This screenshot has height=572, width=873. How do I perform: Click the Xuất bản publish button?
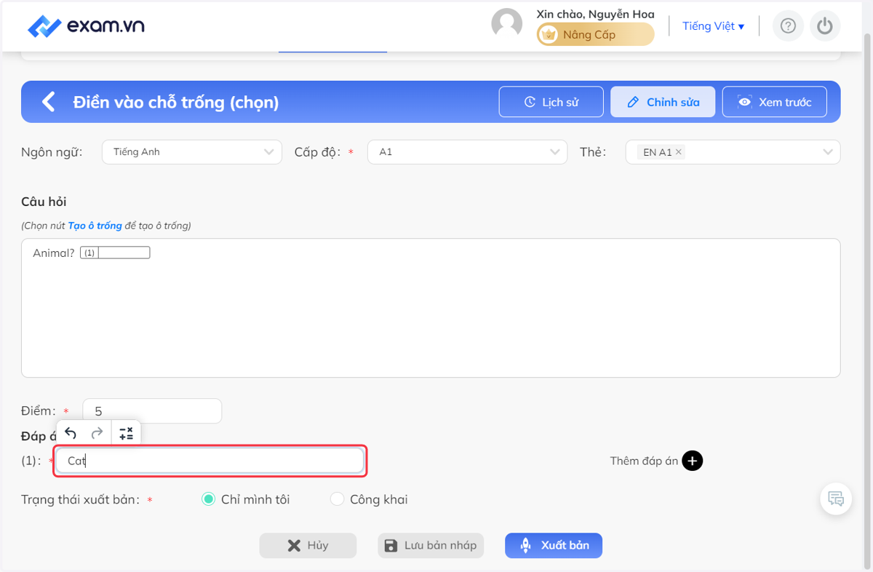click(554, 546)
